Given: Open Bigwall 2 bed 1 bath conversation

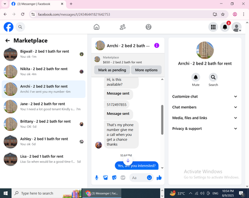Looking at the screenshot, I should click(43, 54).
